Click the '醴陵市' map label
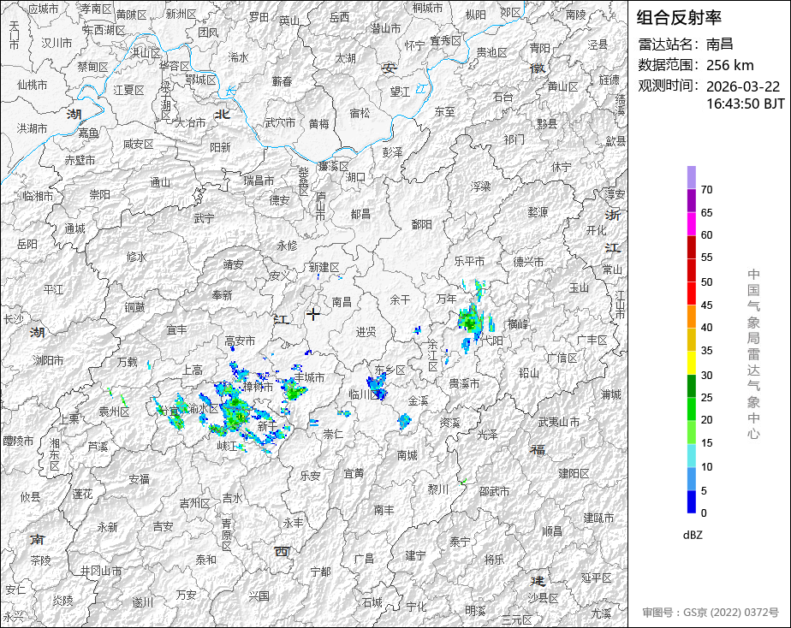Screen dimensions: 791x628 tap(18, 441)
